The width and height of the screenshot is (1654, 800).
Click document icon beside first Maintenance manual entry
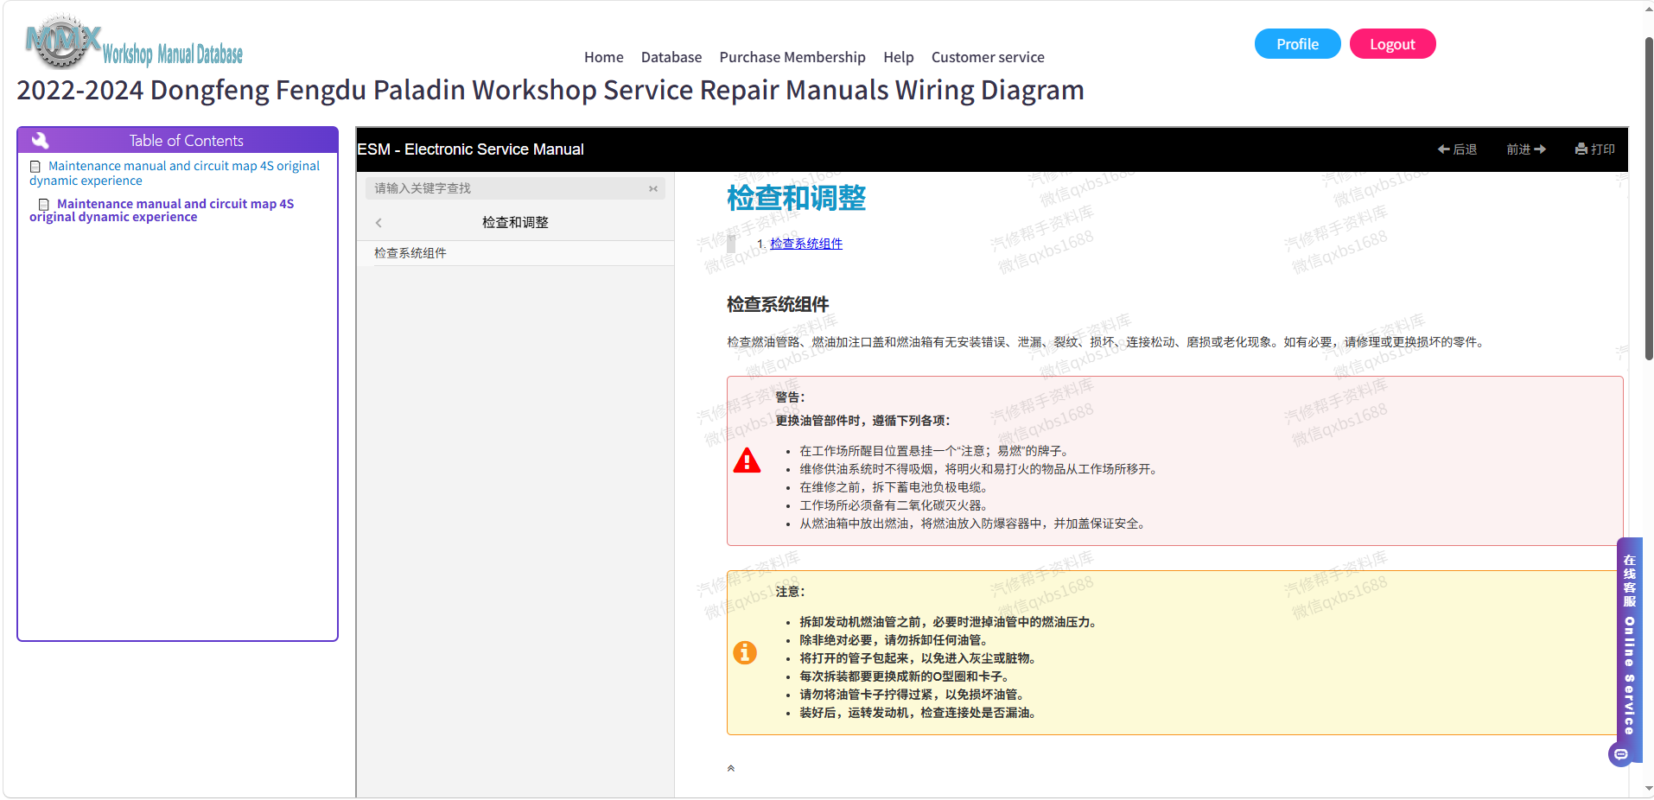(x=35, y=166)
